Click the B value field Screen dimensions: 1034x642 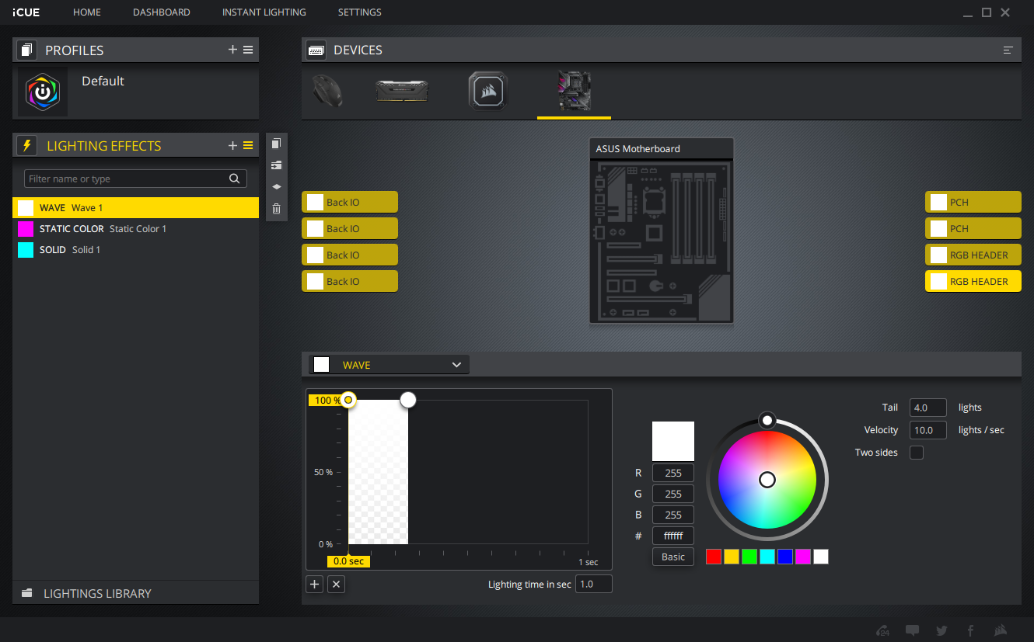click(x=673, y=515)
